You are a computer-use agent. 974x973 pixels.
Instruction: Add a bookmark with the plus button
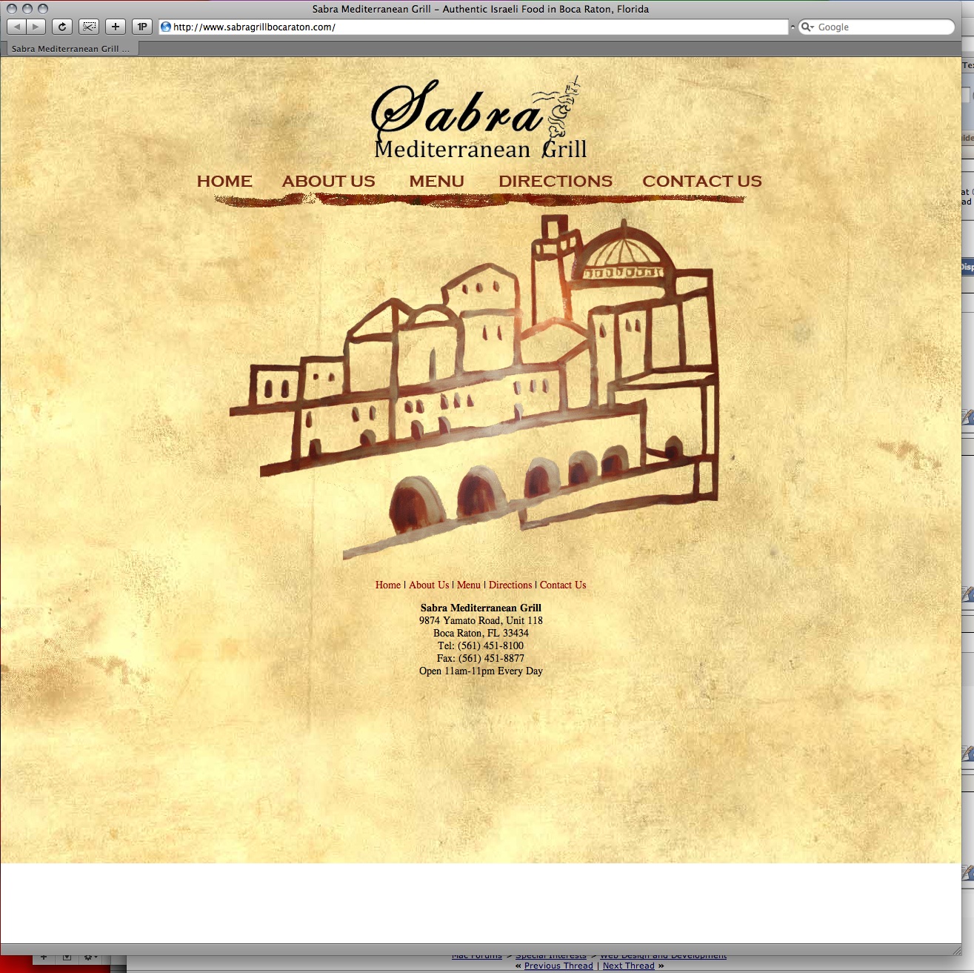click(115, 27)
